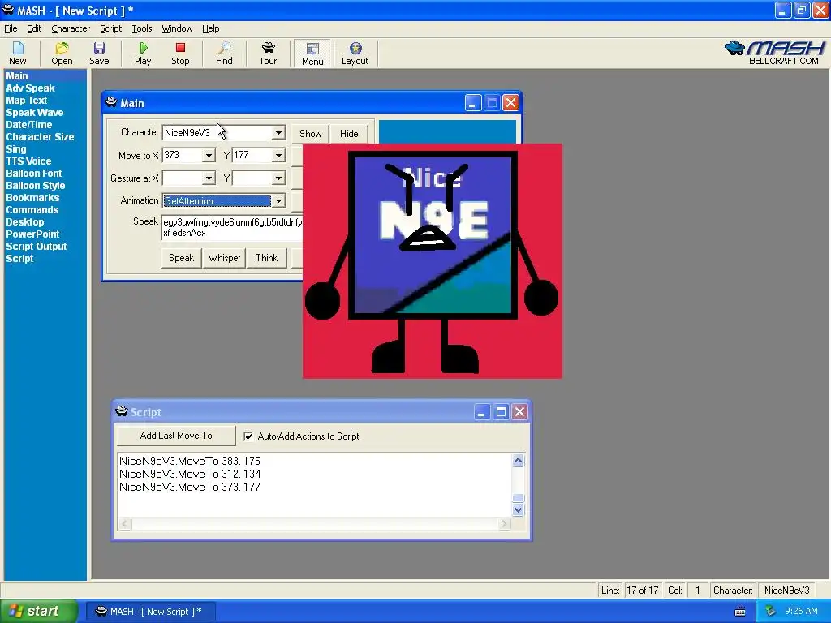Select script line MoveTo 373, 177
This screenshot has height=623, width=831.
click(190, 487)
